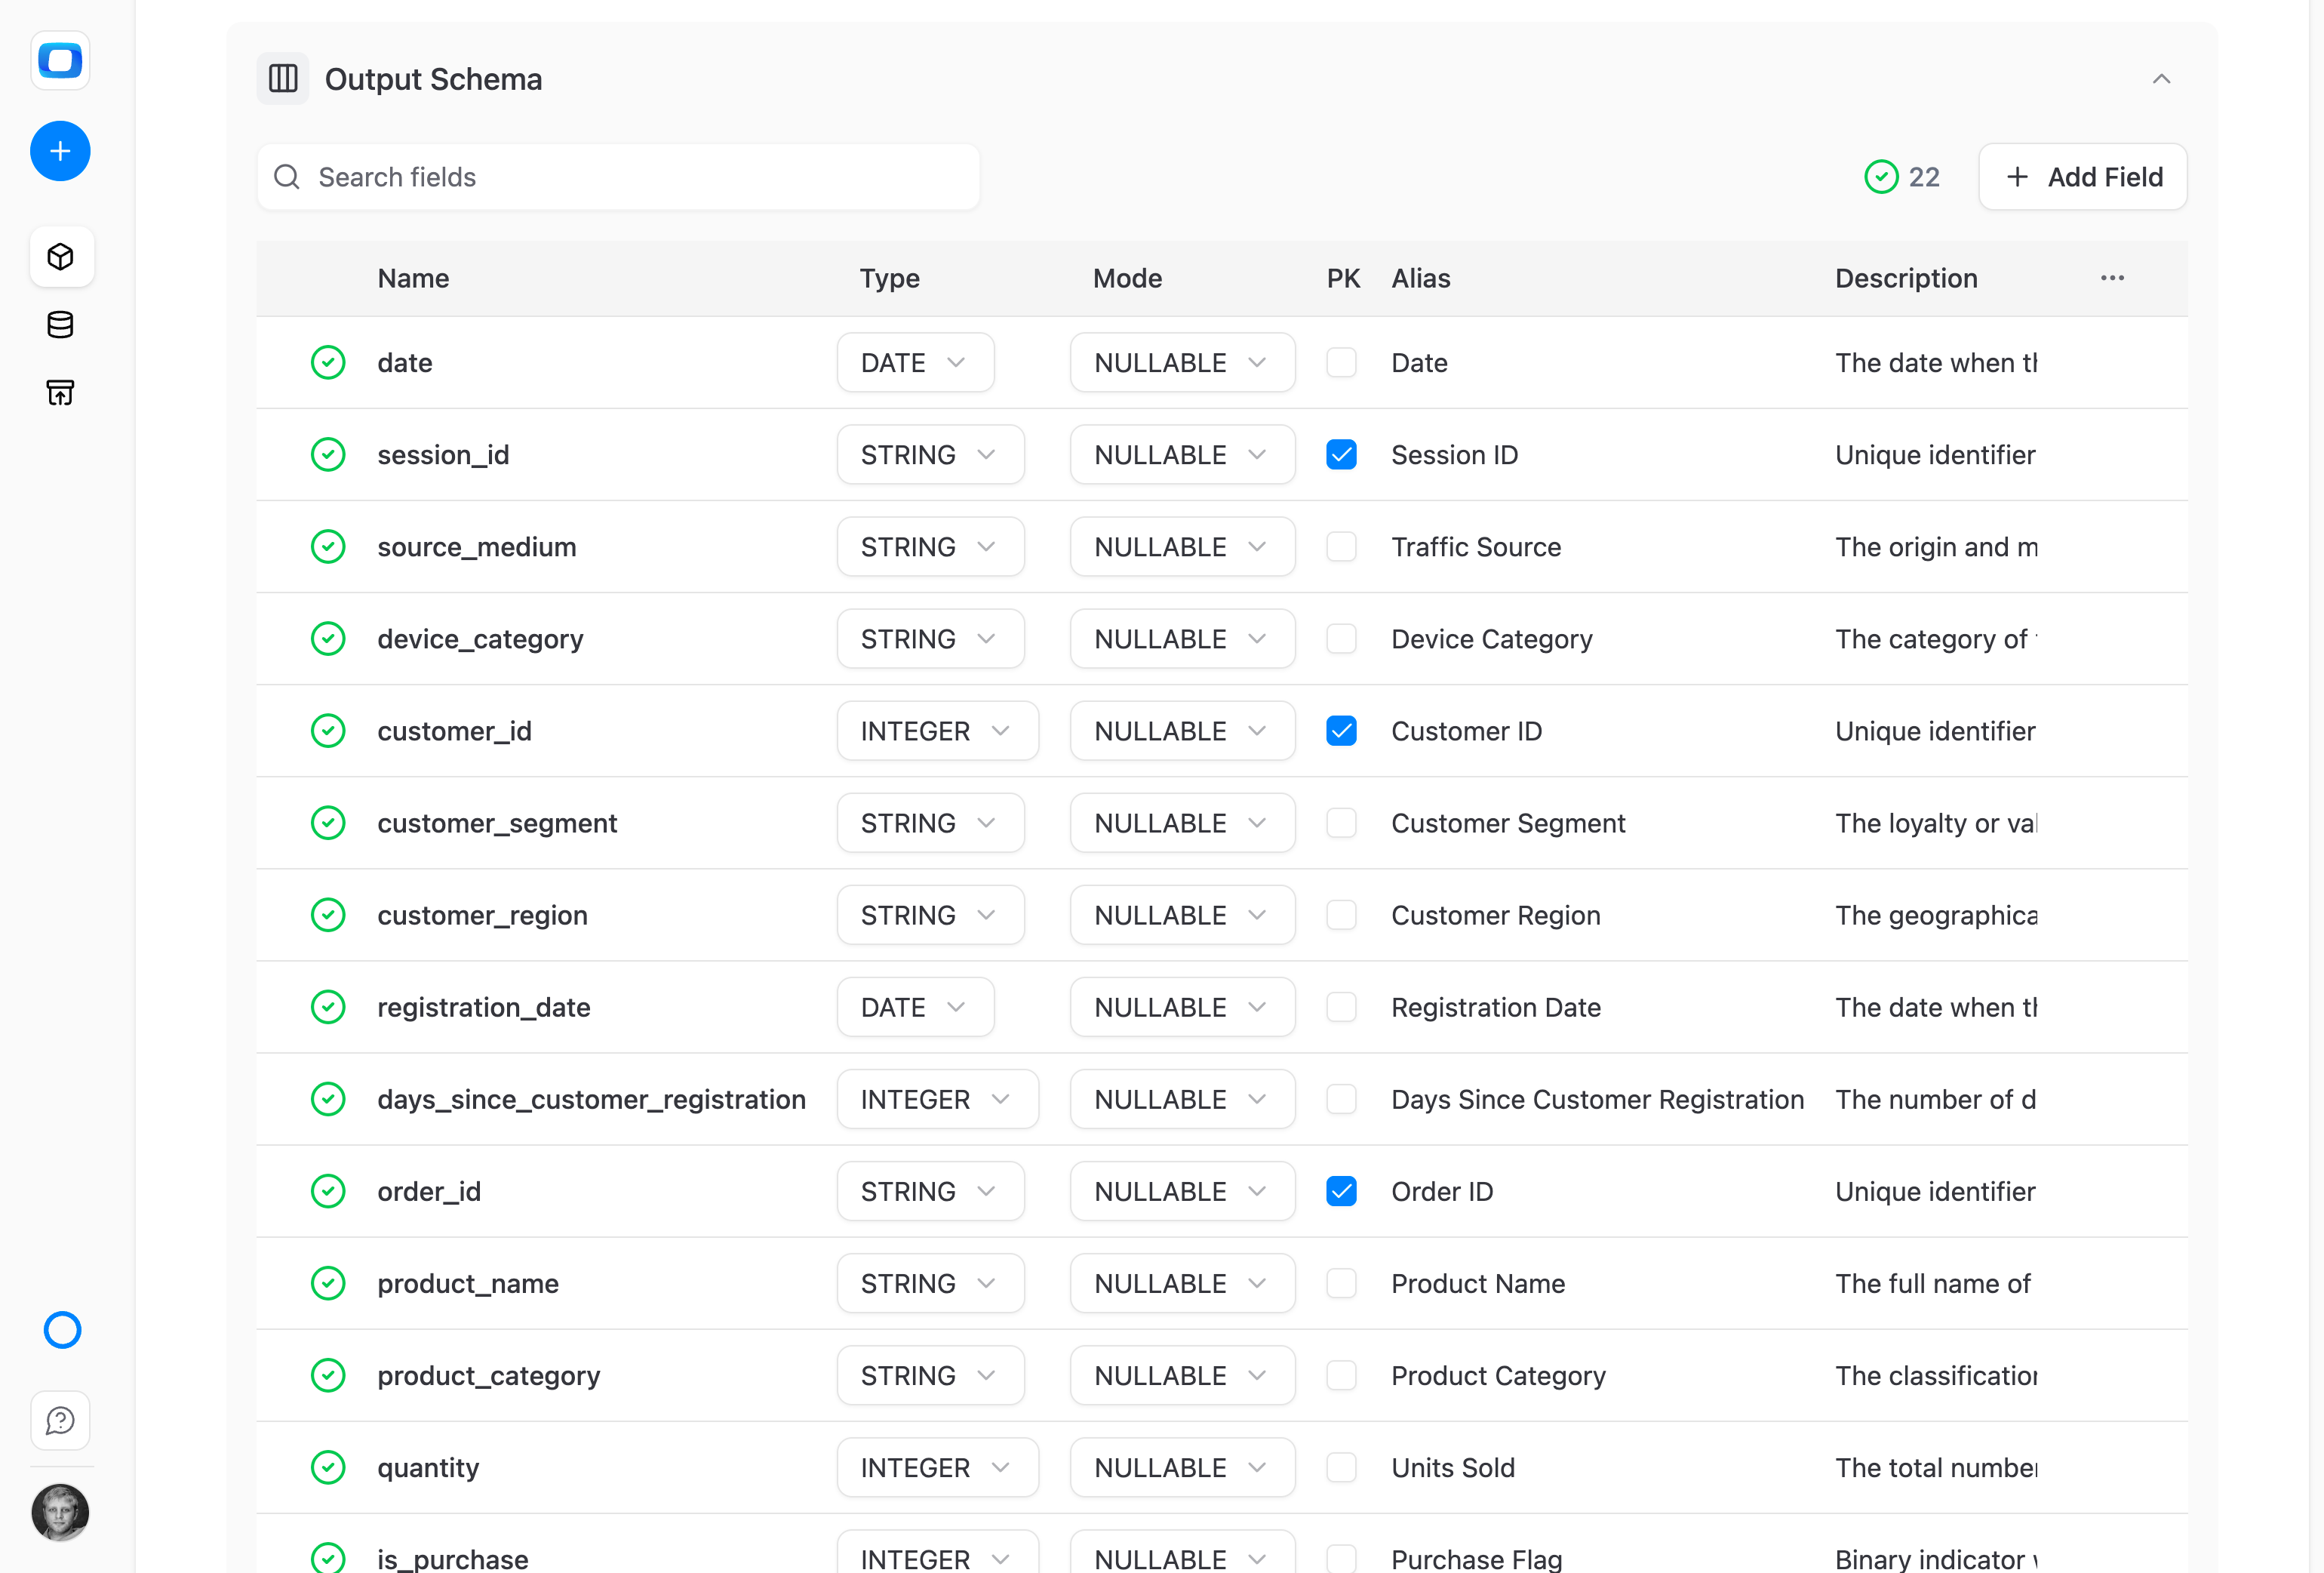
Task: Click the Alias column header
Action: (x=1420, y=279)
